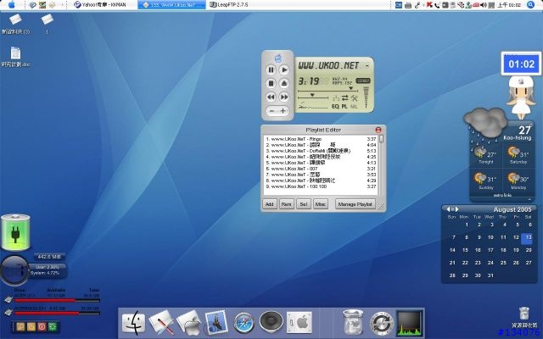Viewport: 543px width, 339px height.
Task: Click the circular sync arrows dock icon
Action: [382, 324]
